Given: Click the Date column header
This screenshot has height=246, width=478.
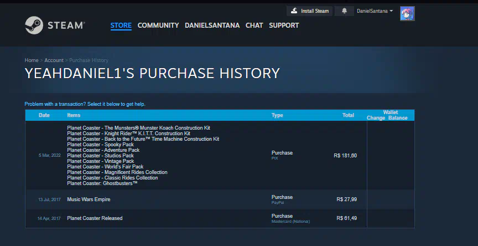Looking at the screenshot, I should [x=44, y=115].
